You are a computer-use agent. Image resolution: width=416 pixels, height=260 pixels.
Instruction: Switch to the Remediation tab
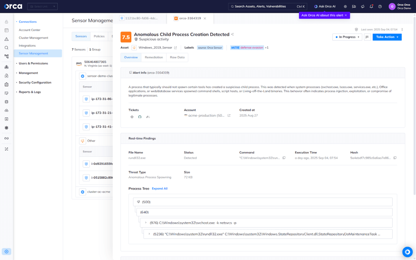pos(154,57)
